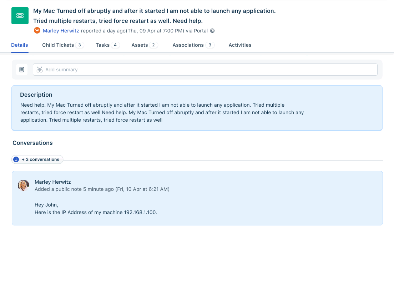The height and width of the screenshot is (285, 394).
Task: Click the blue down-arrow conversations icon
Action: click(x=16, y=159)
